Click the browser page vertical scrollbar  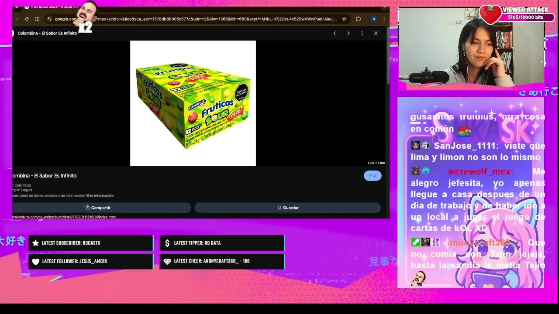[388, 57]
